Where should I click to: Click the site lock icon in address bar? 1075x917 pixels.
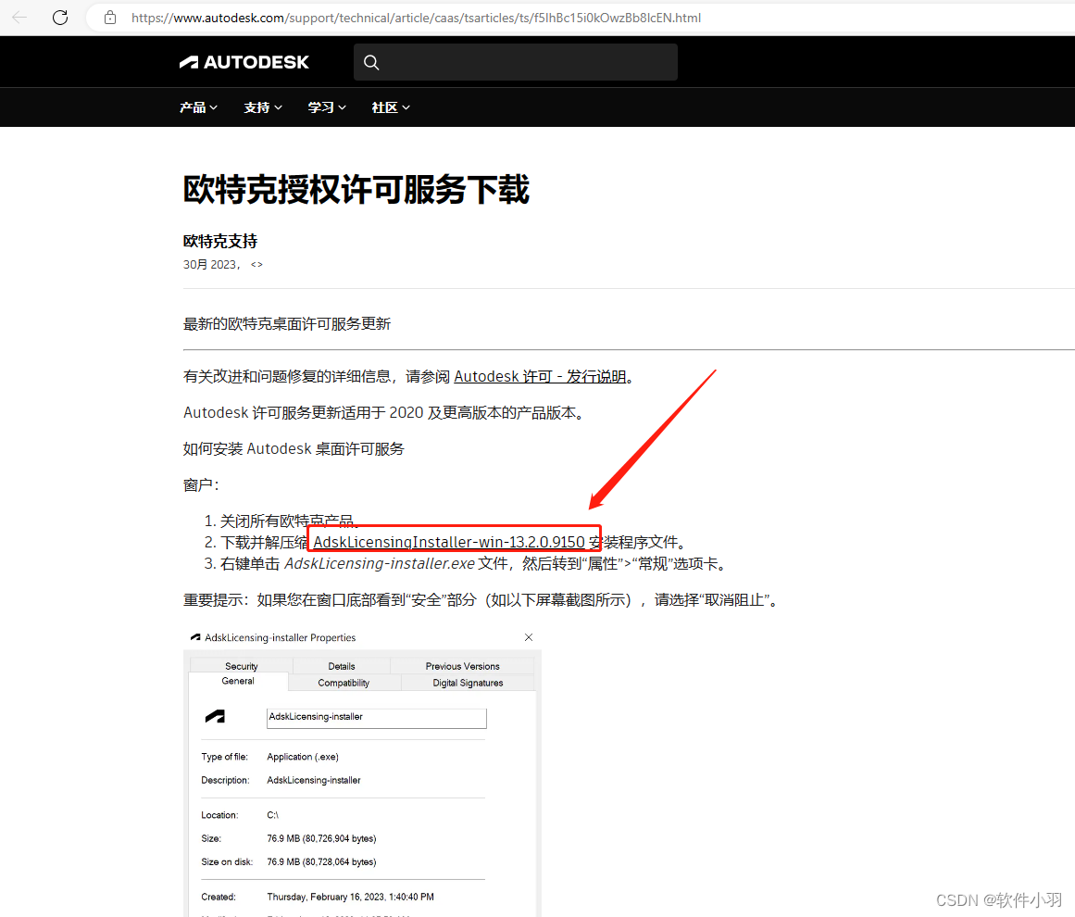click(x=110, y=18)
